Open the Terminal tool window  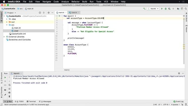pos(31,101)
